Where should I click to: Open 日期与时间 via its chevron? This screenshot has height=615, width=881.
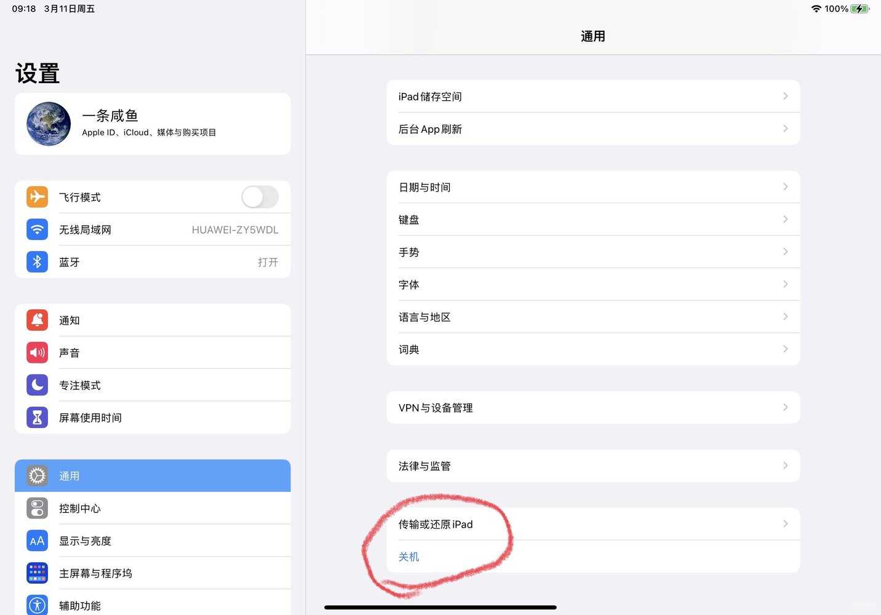click(785, 187)
